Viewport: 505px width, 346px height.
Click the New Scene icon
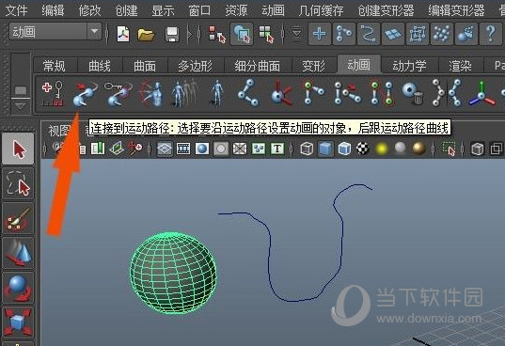(122, 34)
